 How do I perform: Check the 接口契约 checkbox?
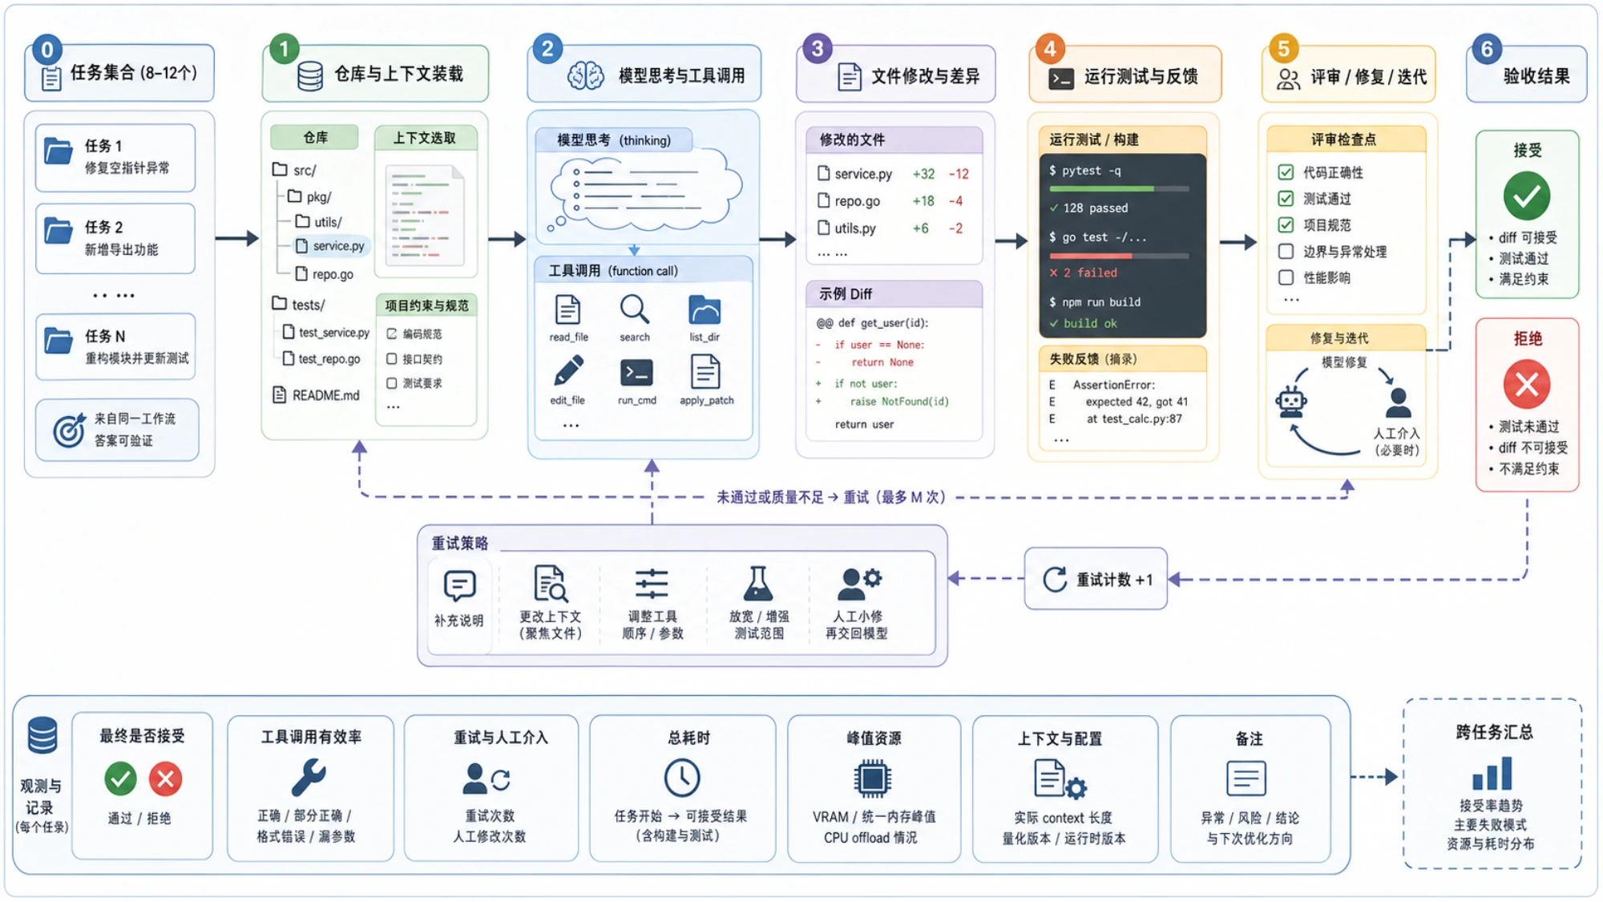click(x=392, y=359)
